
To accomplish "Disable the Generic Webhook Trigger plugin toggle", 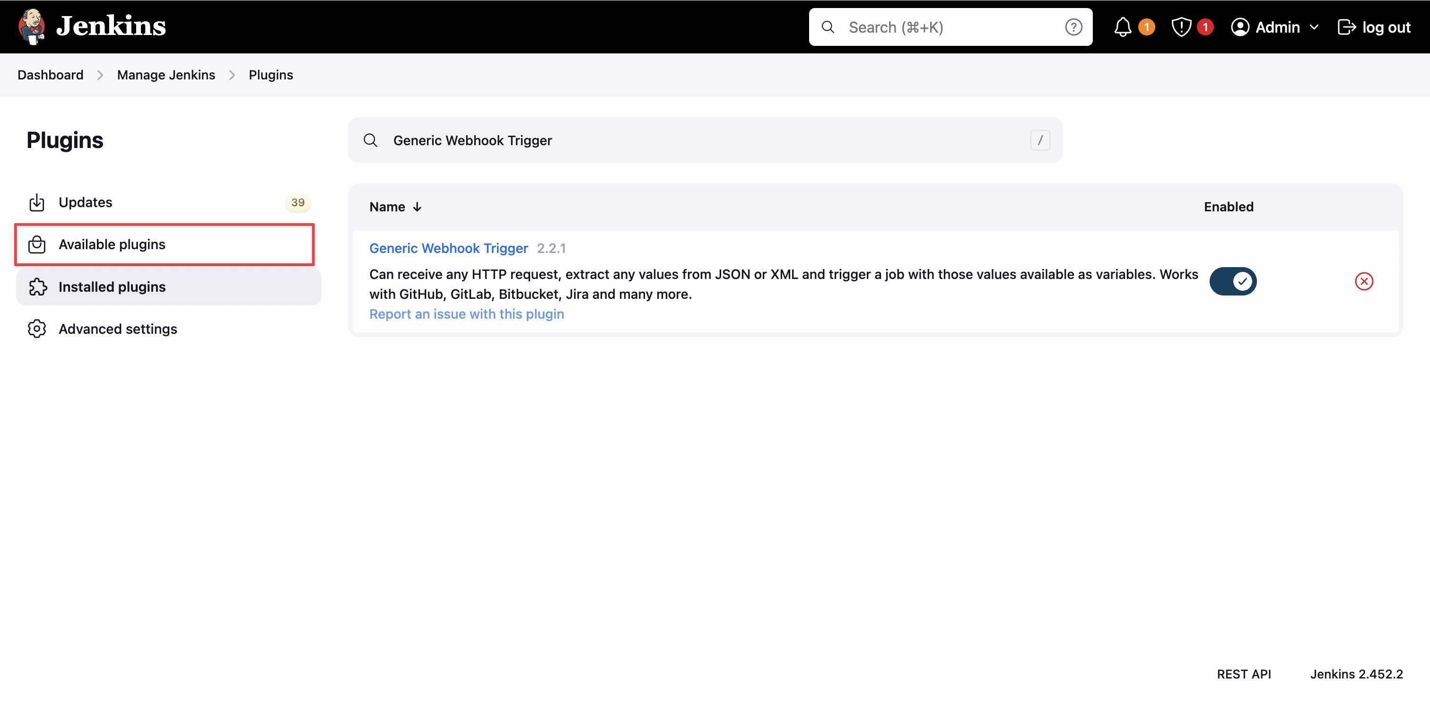I will pos(1232,281).
